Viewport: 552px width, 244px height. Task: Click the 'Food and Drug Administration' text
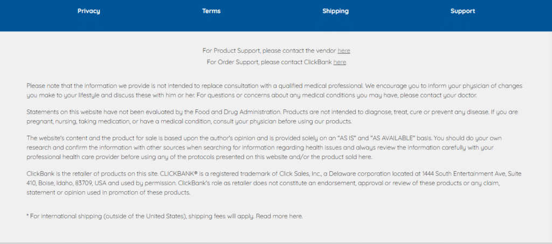(x=241, y=111)
